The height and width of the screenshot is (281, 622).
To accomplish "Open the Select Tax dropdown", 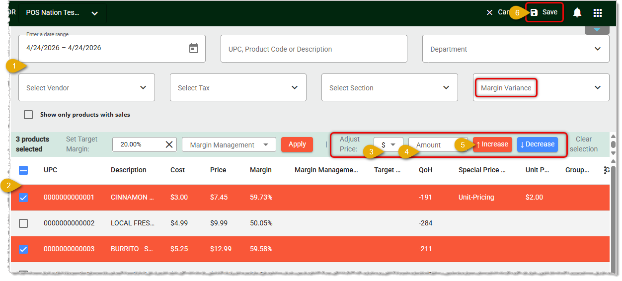I will 238,88.
